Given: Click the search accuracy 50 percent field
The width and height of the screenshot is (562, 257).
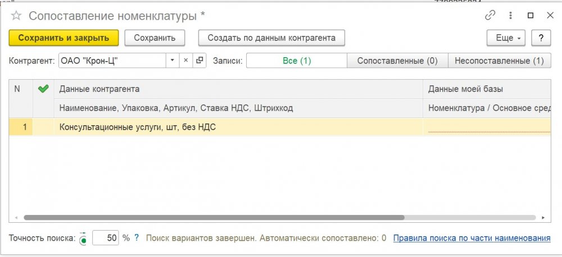Looking at the screenshot, I should click(106, 238).
